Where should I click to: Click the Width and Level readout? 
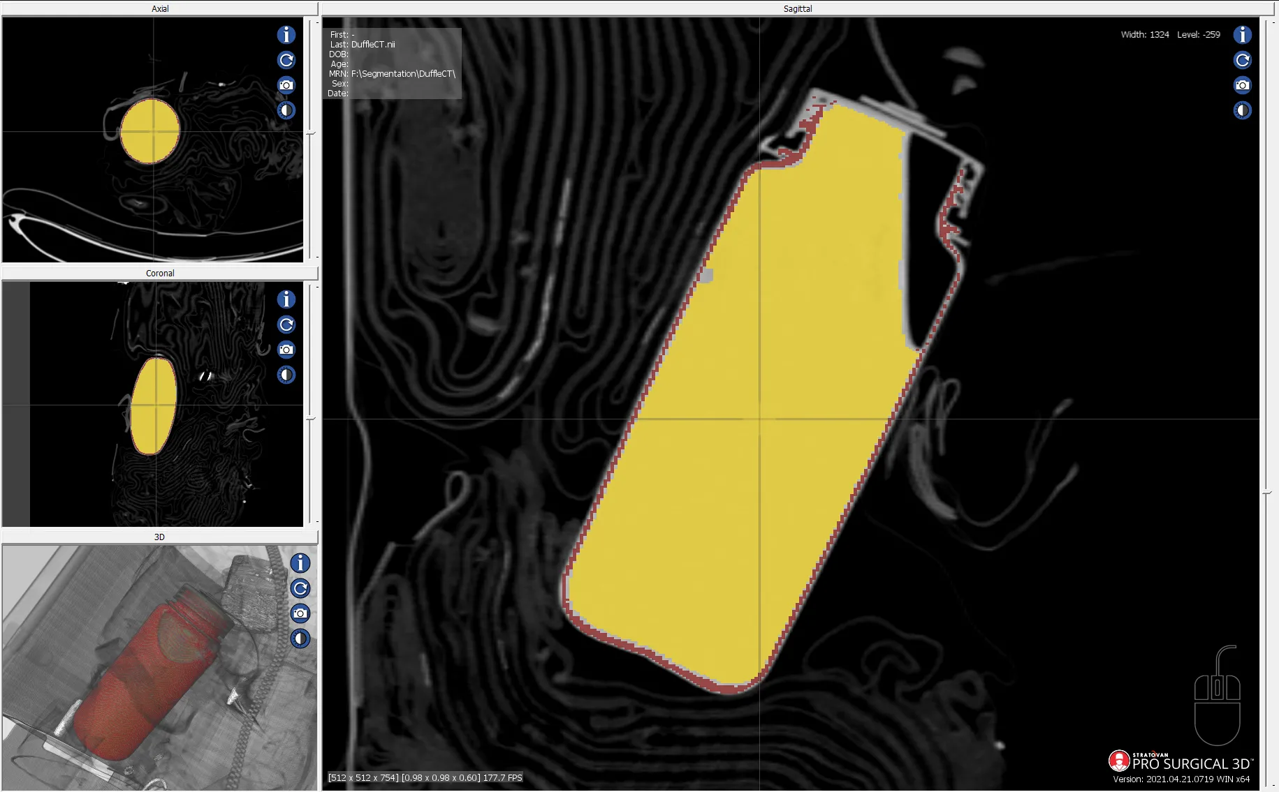(x=1170, y=34)
